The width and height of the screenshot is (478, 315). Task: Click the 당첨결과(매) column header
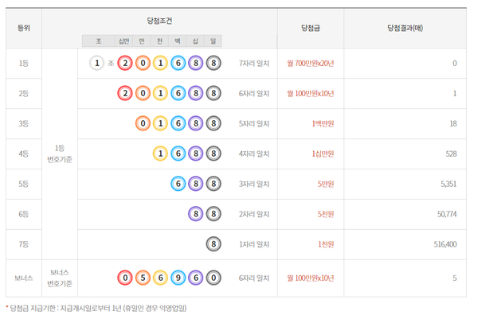click(x=406, y=29)
